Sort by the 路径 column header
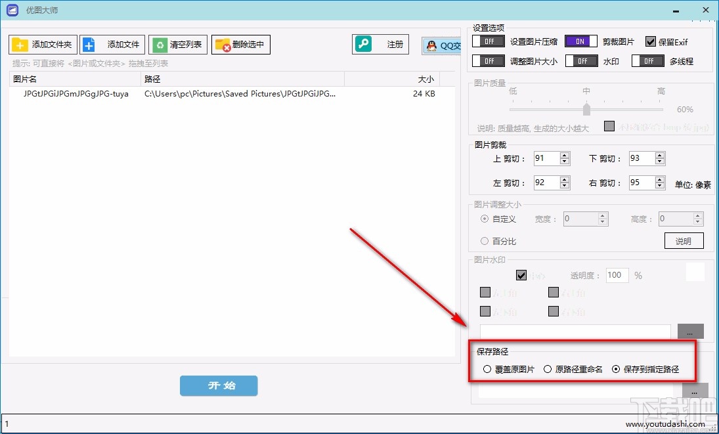Screen dimensions: 719x434 [242, 79]
